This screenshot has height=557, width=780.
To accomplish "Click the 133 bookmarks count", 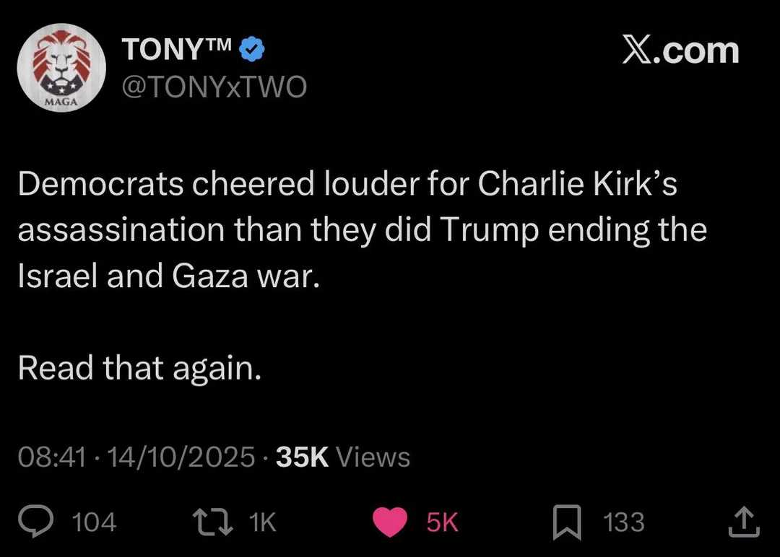I will (625, 522).
